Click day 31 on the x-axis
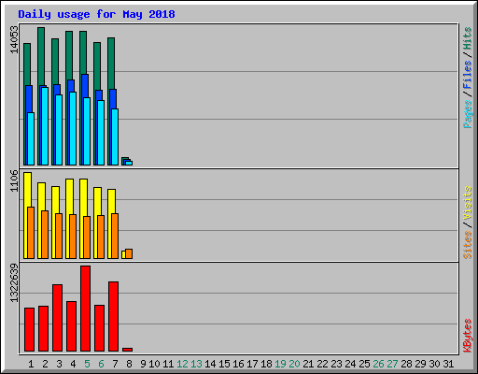The width and height of the screenshot is (478, 374). 448,364
